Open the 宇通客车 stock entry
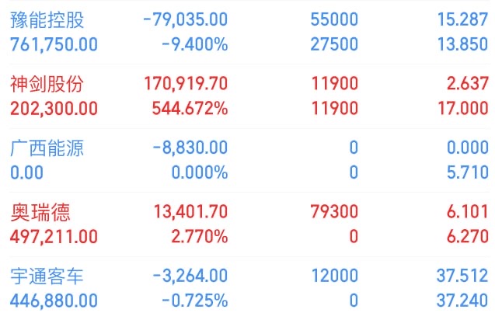This screenshot has height=313, width=495. (x=47, y=276)
